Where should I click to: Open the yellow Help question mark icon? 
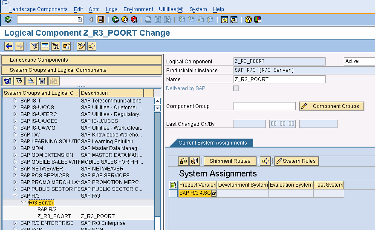tap(248, 19)
